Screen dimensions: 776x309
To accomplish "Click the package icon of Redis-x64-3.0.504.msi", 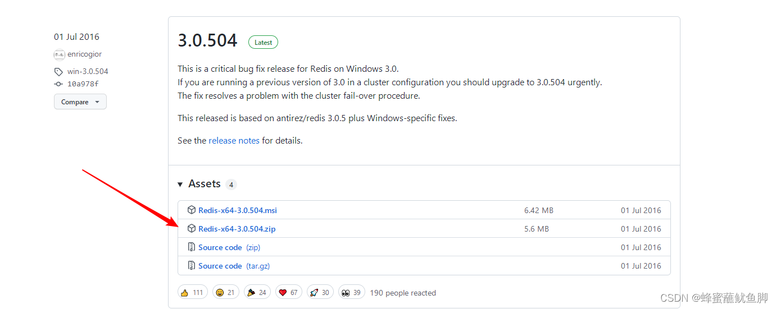I will pyautogui.click(x=192, y=210).
